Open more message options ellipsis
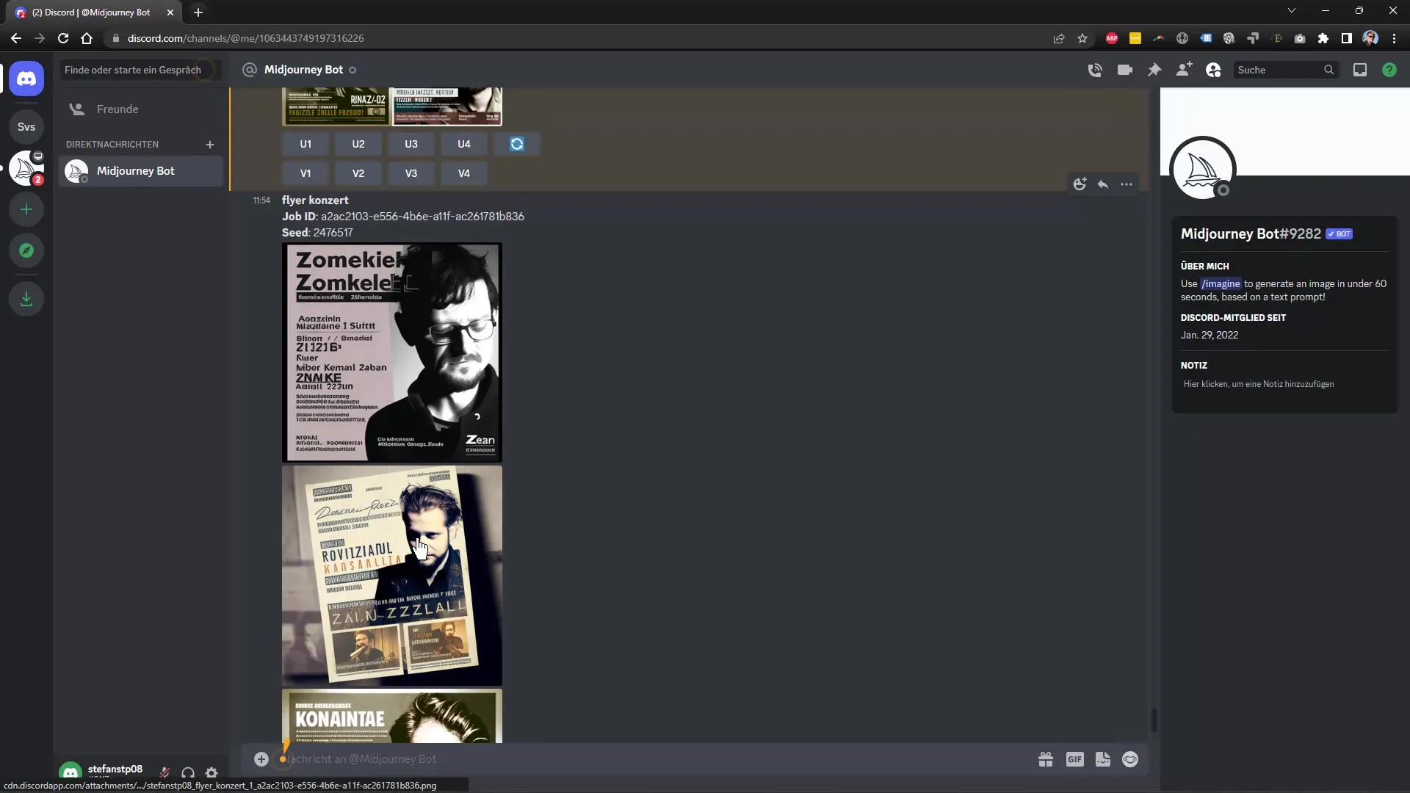Image resolution: width=1410 pixels, height=793 pixels. tap(1127, 184)
